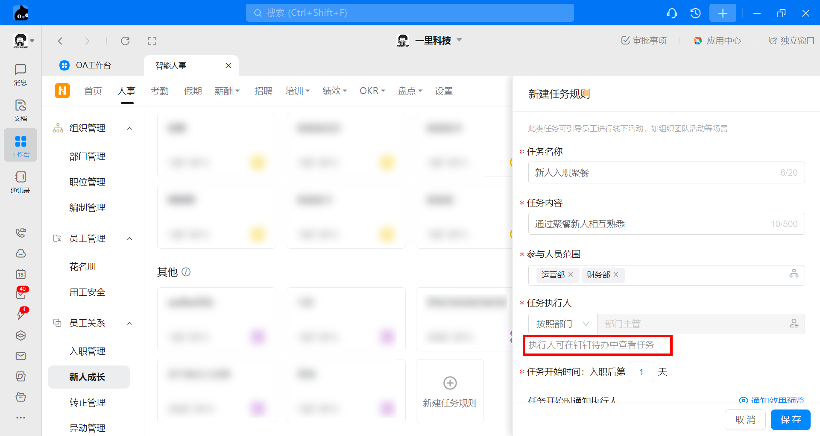Switch to the 考勤 tab
The image size is (820, 436).
coord(160,91)
